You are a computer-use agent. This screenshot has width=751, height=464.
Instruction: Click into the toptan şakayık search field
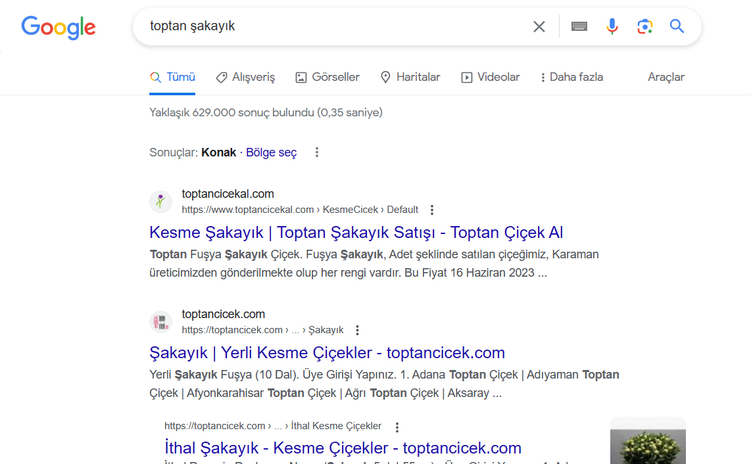pyautogui.click(x=329, y=26)
